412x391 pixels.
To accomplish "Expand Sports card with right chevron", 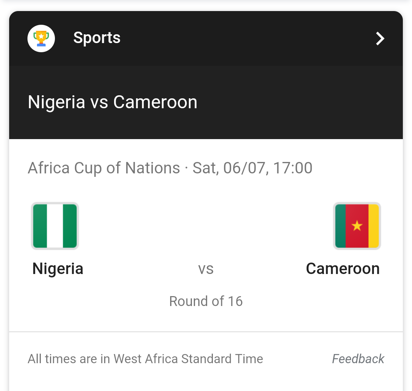I will pyautogui.click(x=380, y=38).
